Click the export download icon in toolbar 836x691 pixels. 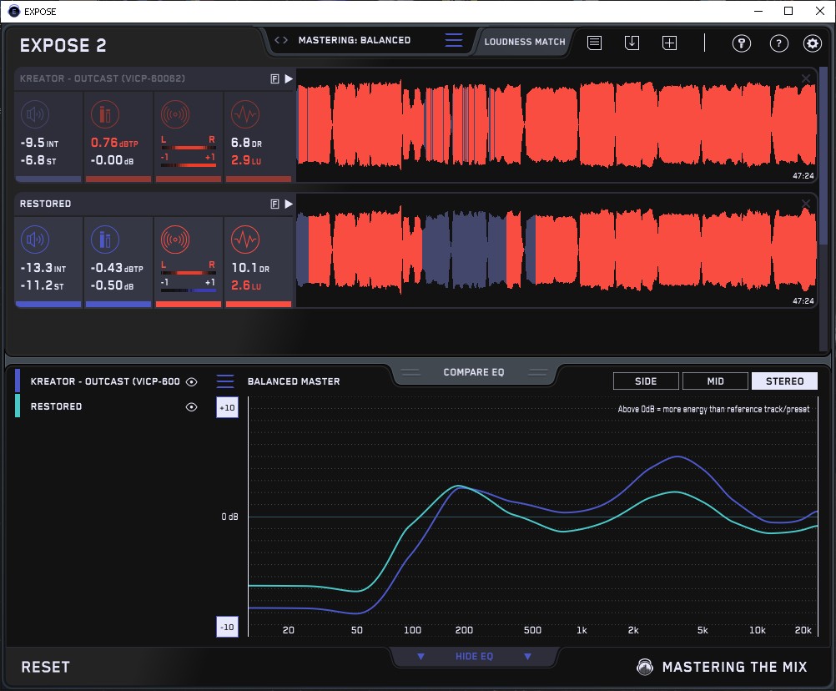(x=632, y=43)
